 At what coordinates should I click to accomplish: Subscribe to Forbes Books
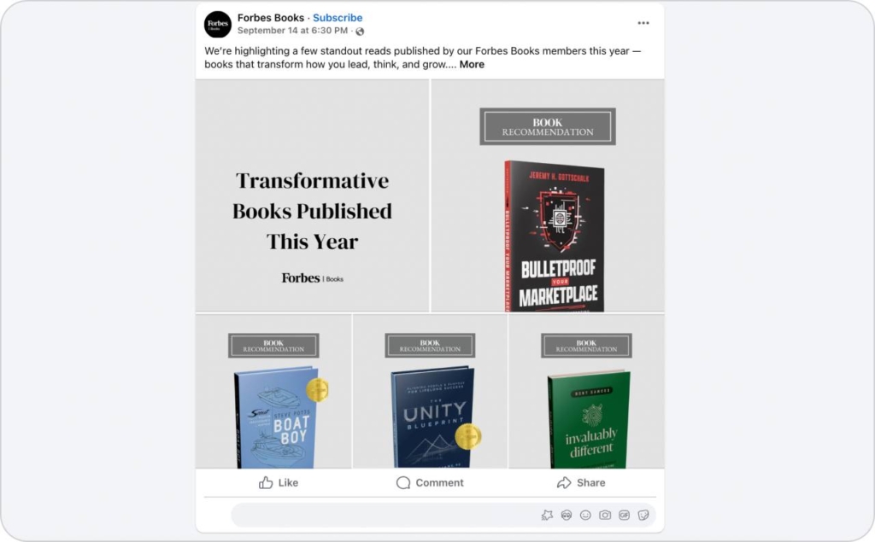coord(338,18)
